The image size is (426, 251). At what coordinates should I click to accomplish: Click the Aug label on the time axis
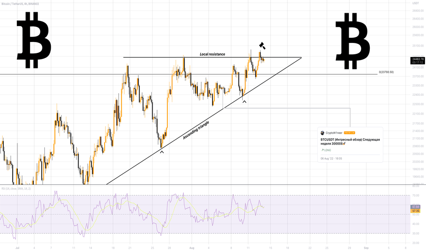[x=192, y=248]
